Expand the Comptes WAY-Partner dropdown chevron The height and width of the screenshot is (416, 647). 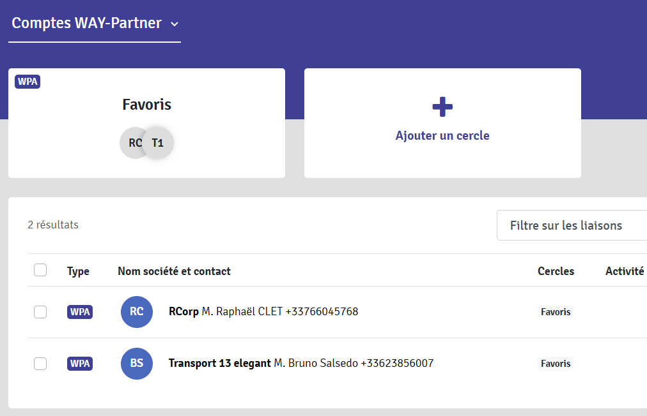175,24
